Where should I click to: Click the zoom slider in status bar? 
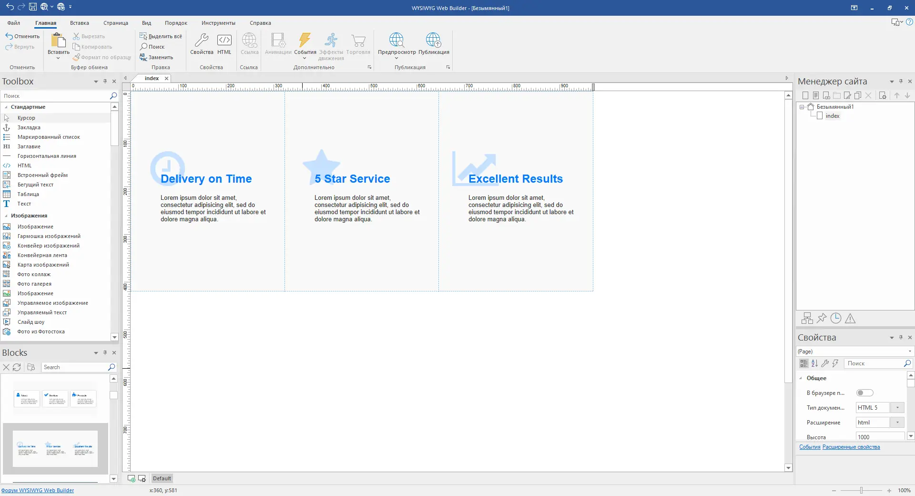pyautogui.click(x=861, y=490)
